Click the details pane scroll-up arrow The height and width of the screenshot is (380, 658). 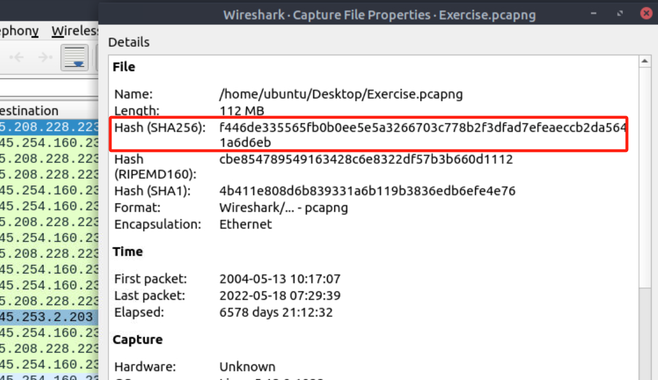tap(645, 61)
